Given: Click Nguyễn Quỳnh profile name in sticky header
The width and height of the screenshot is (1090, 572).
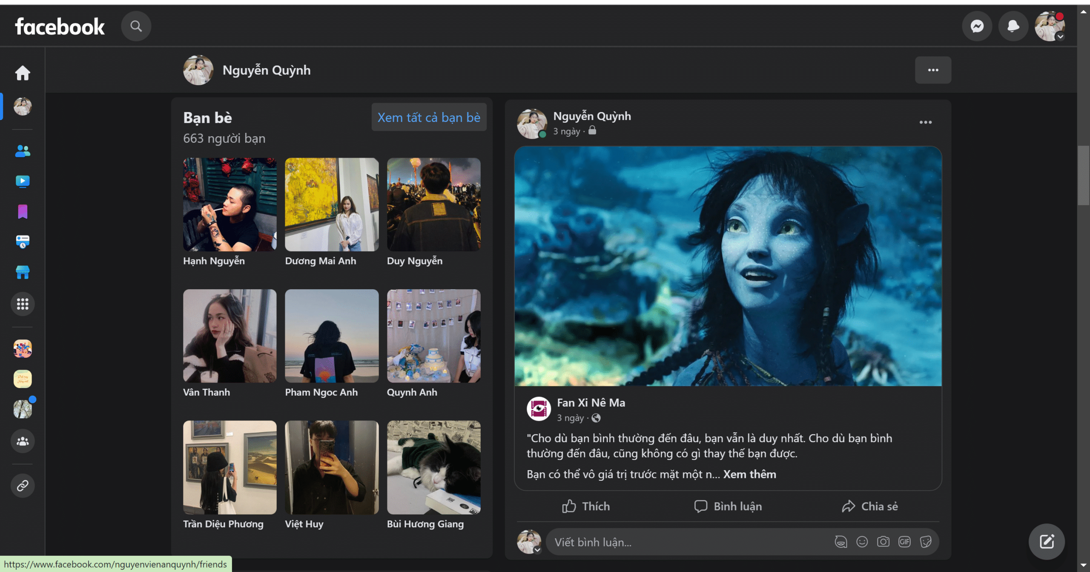Looking at the screenshot, I should (x=267, y=70).
